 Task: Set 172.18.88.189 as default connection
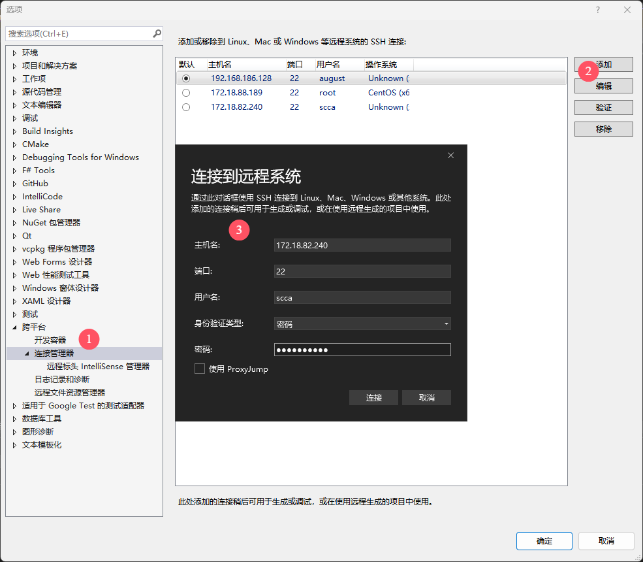186,93
